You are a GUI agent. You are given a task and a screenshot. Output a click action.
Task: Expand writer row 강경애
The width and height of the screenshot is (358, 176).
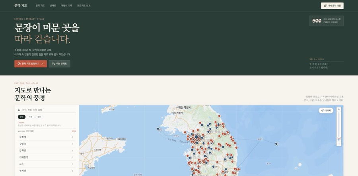pyautogui.click(x=47, y=137)
